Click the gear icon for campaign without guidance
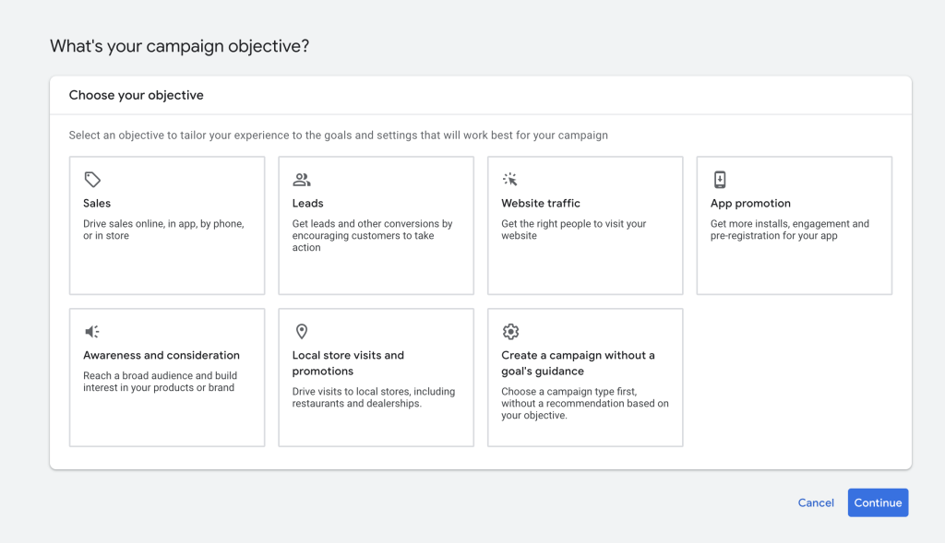 click(510, 332)
